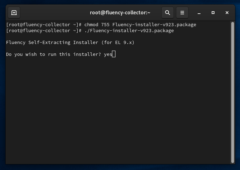Click the terminal vertical scrollbar
Screen dimensions: 240x170
coord(233,93)
